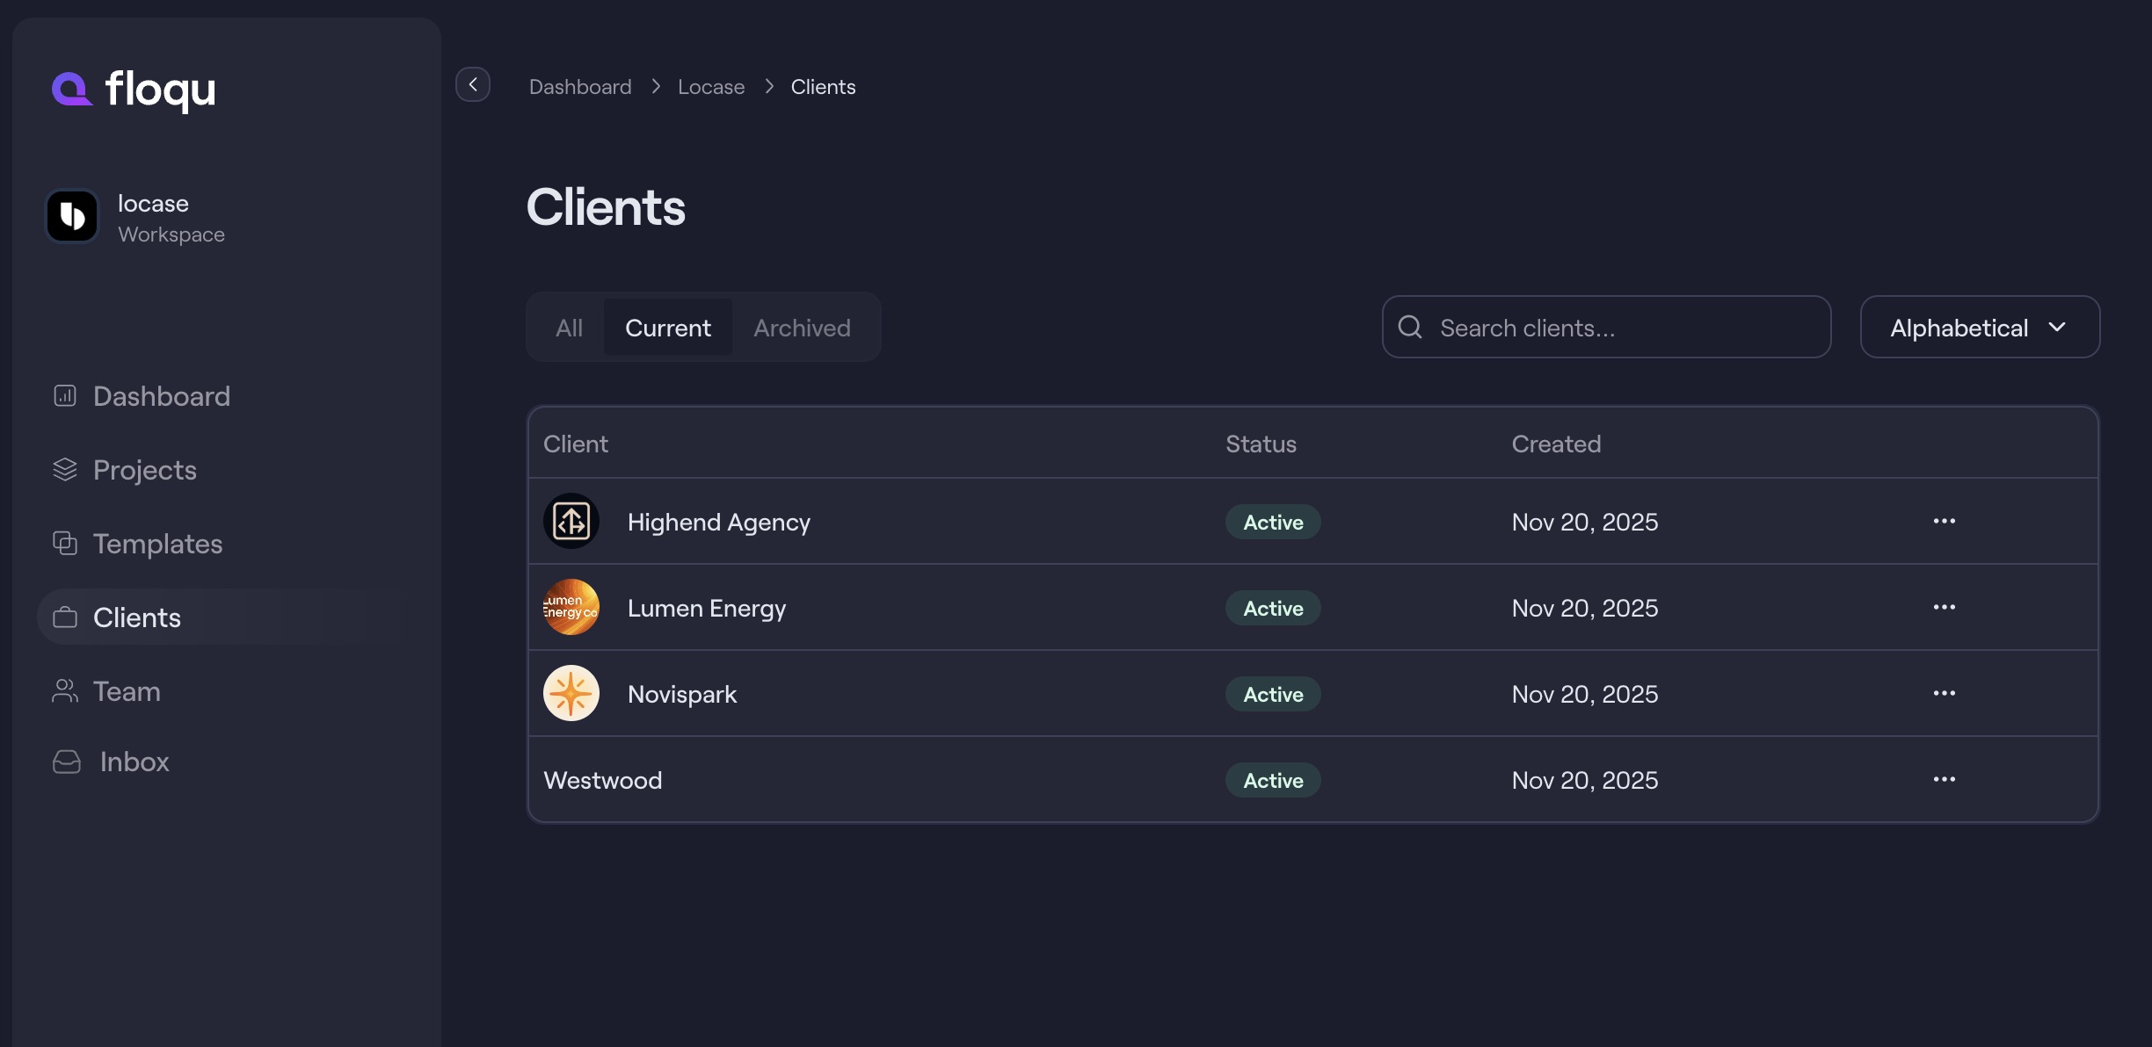Image resolution: width=2152 pixels, height=1047 pixels.
Task: Open the actions menu for Highend Agency
Action: click(x=1944, y=521)
